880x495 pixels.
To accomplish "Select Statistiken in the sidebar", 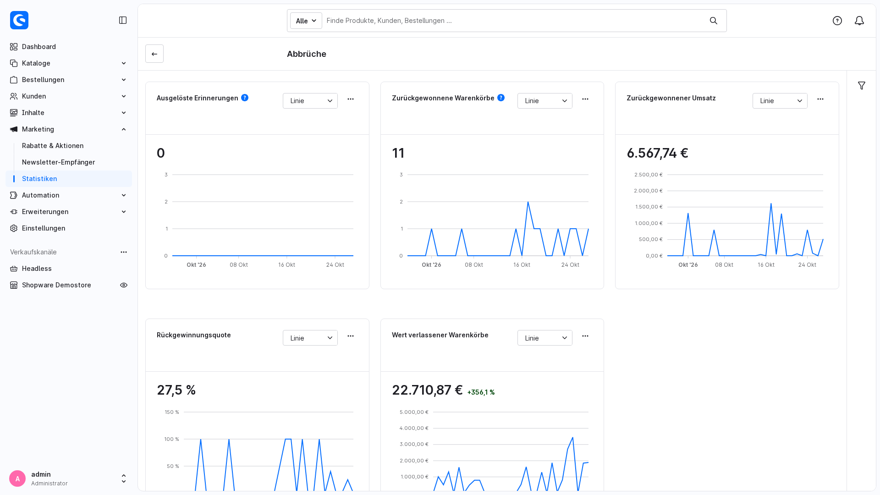I will tap(69, 179).
